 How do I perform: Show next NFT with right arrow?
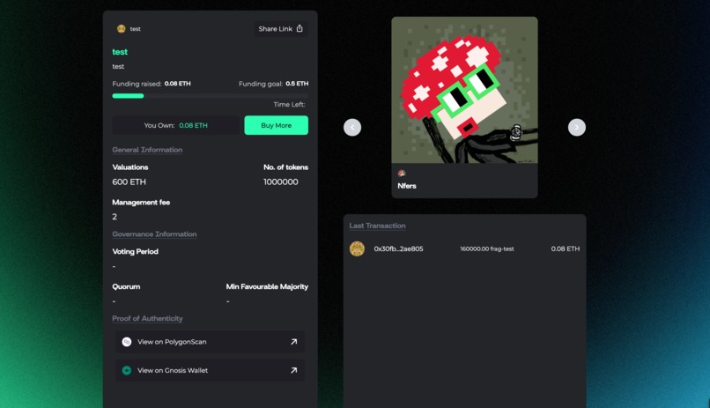click(x=576, y=127)
